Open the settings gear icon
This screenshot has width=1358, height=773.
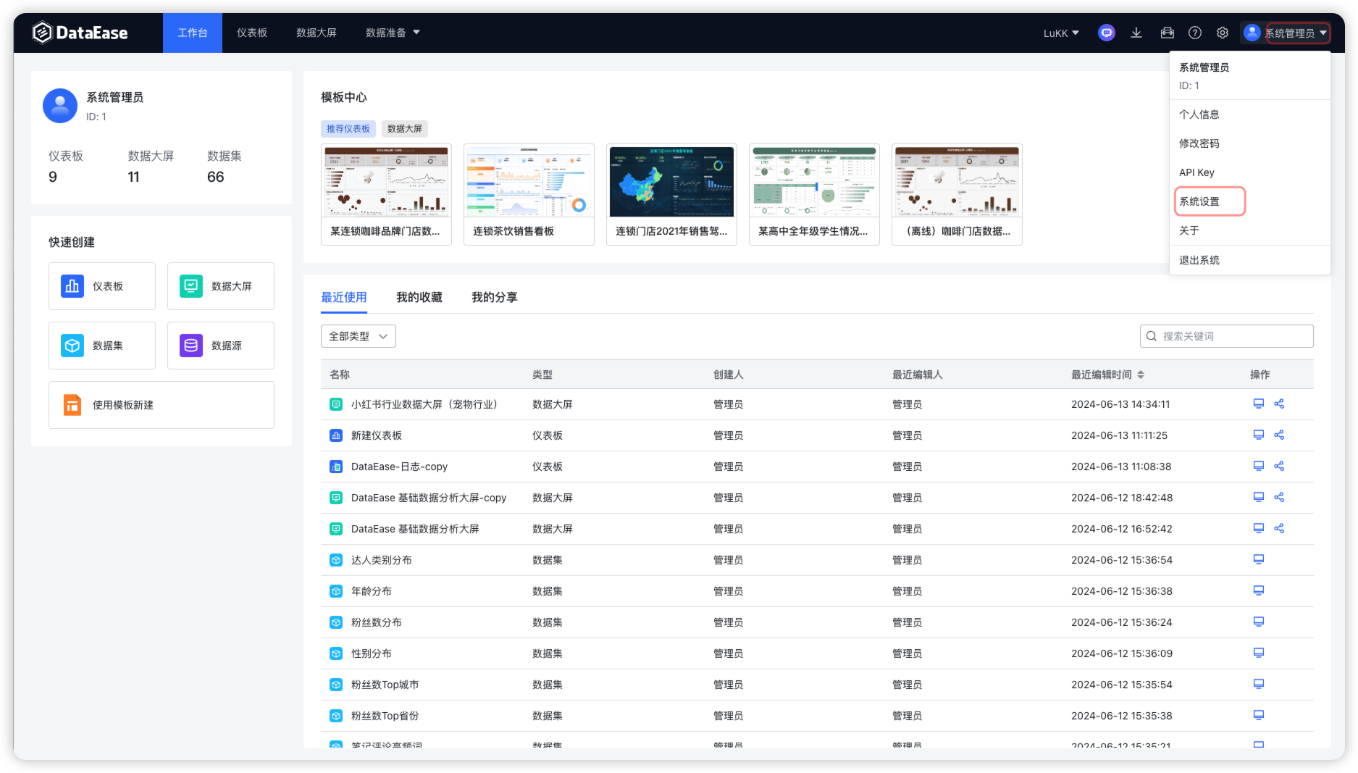1223,33
